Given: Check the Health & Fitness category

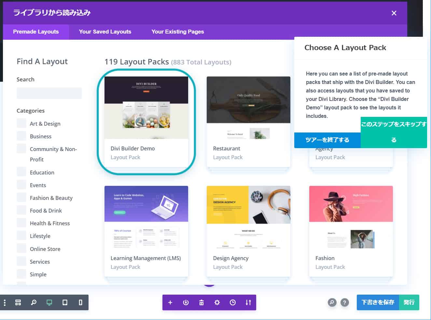Looking at the screenshot, I should 21,223.
